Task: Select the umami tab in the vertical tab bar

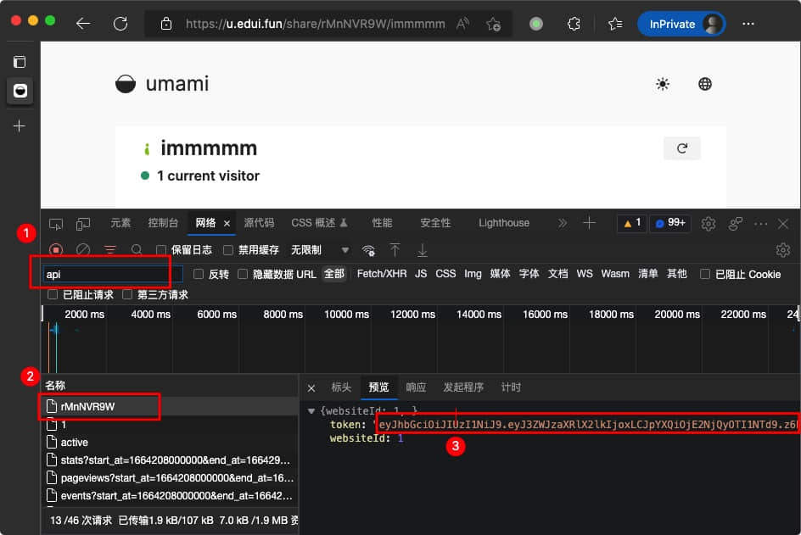Action: click(x=20, y=91)
